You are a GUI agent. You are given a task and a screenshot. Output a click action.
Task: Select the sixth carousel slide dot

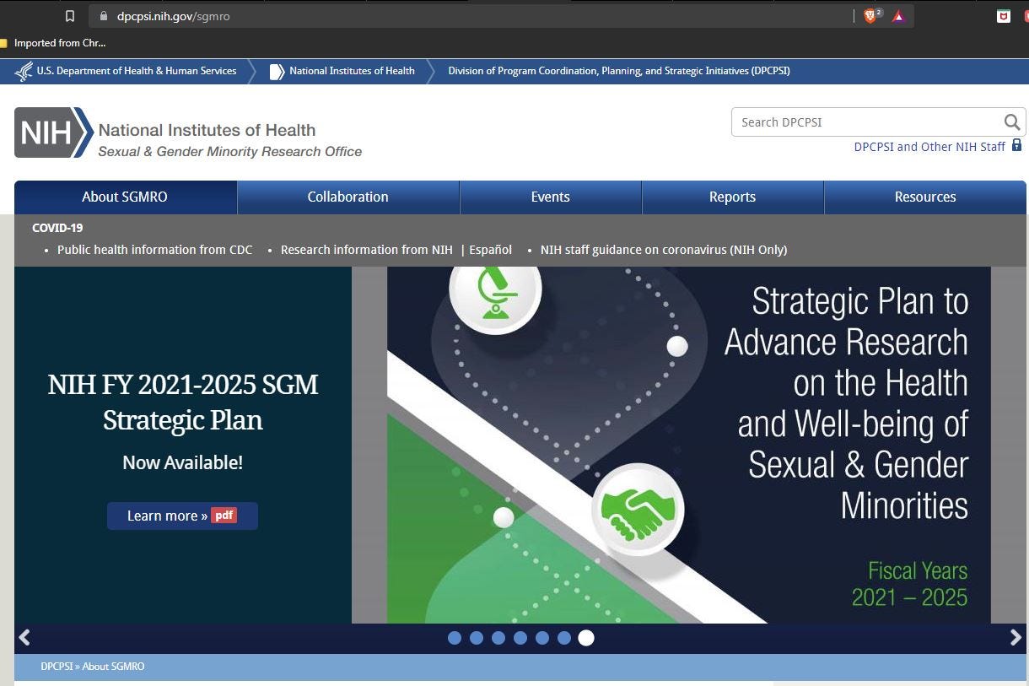point(564,638)
